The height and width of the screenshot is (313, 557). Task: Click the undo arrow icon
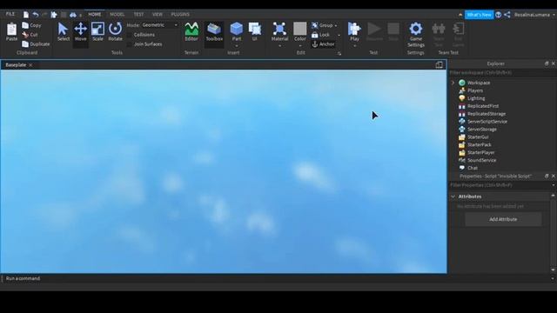coord(36,15)
